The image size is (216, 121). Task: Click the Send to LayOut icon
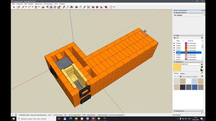101,7
